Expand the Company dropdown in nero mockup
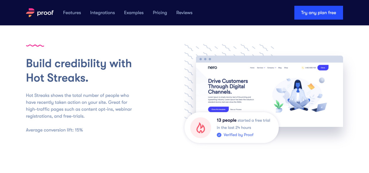This screenshot has height=173, width=369. tap(272, 68)
